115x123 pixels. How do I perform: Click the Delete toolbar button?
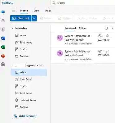pos(46,18)
